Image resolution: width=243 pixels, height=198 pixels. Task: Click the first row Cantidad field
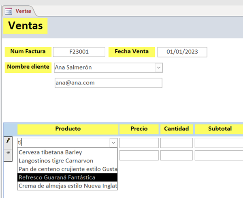[x=176, y=143]
